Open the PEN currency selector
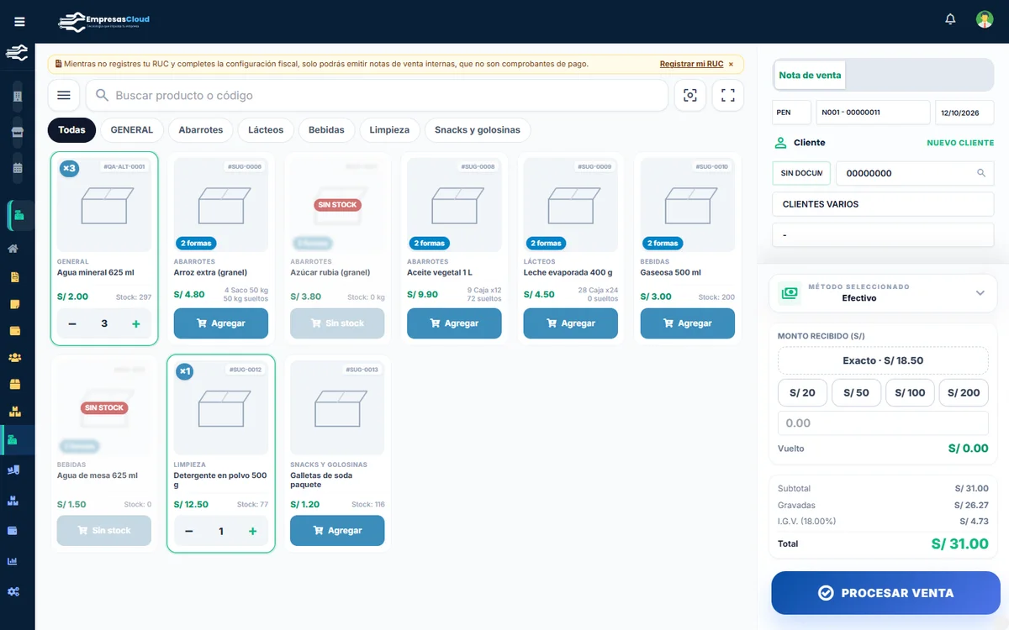 click(x=791, y=112)
